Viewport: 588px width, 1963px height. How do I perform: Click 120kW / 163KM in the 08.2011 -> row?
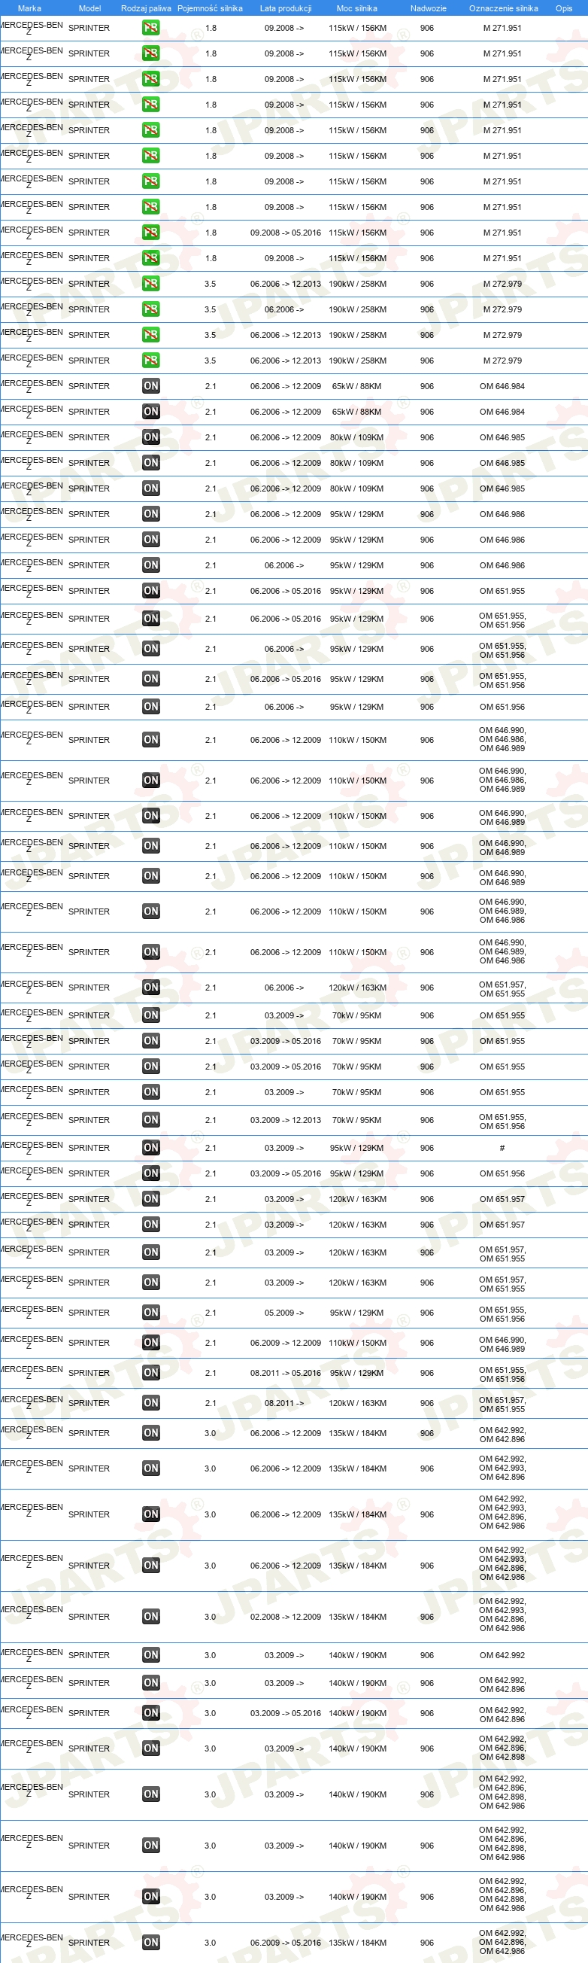[x=357, y=1403]
